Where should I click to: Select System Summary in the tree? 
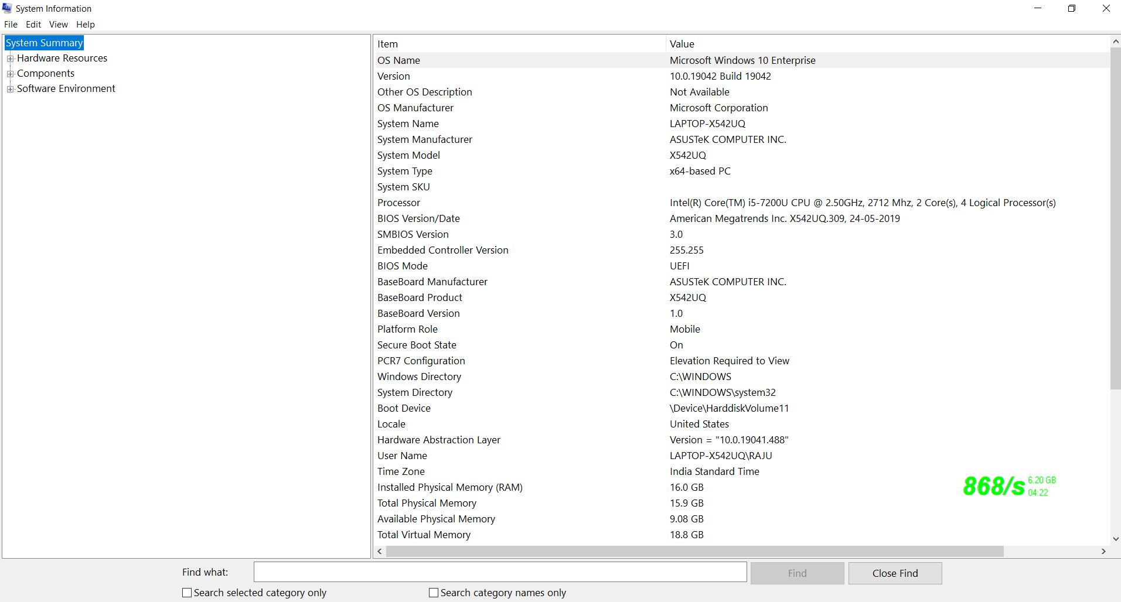point(44,43)
